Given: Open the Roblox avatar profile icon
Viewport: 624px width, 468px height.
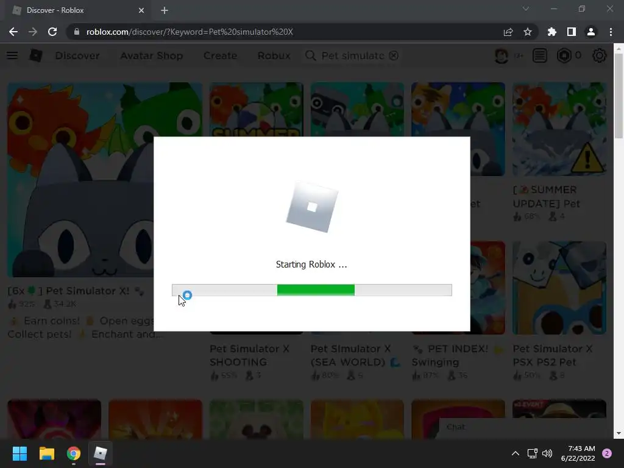Looking at the screenshot, I should 502,55.
